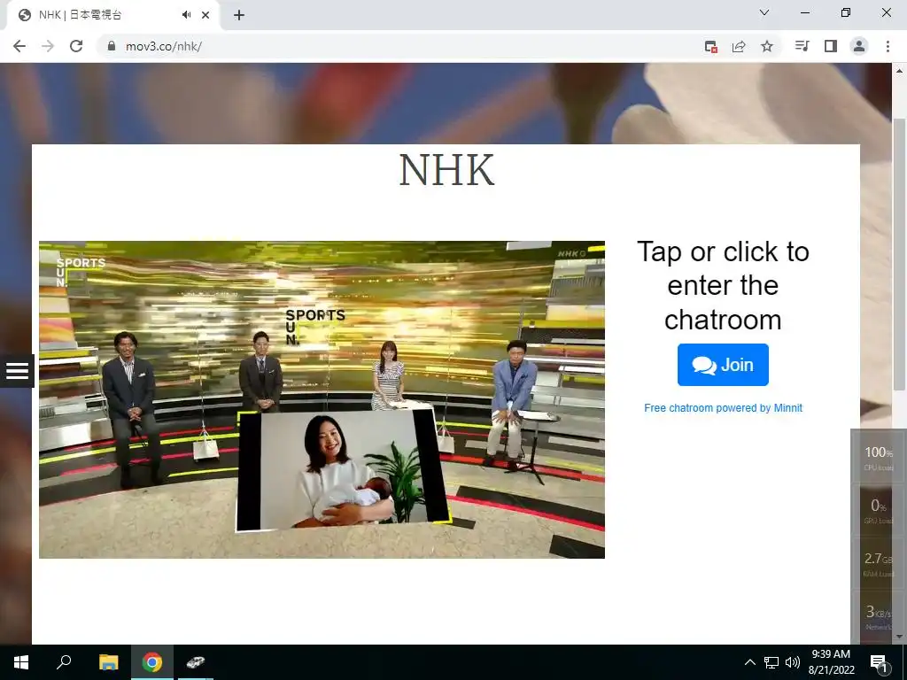Open the Windows Start menu
The height and width of the screenshot is (680, 907).
(x=21, y=662)
